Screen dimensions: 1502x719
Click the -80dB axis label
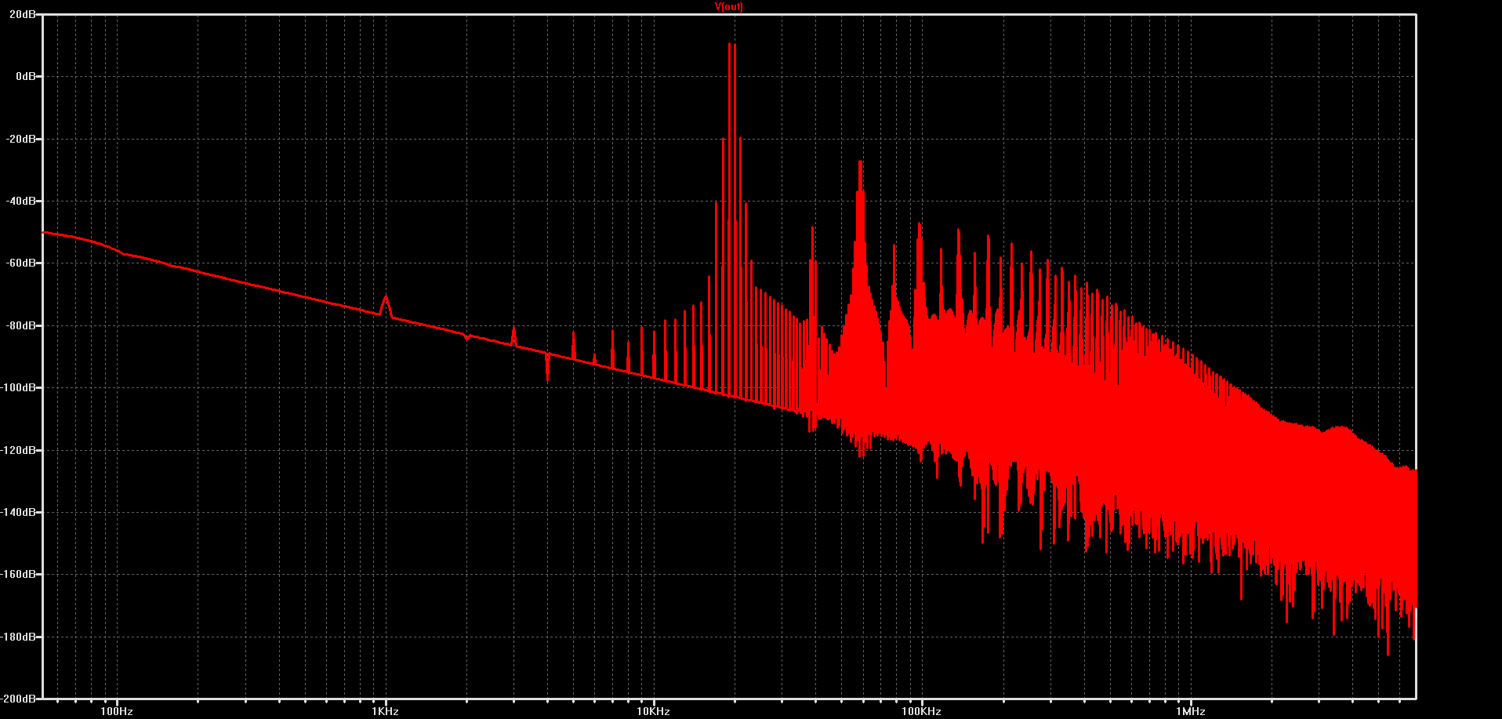[x=21, y=325]
